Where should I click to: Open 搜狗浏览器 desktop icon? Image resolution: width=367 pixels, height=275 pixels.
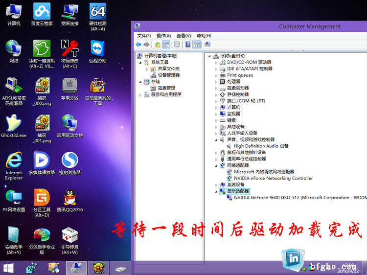click(x=70, y=163)
